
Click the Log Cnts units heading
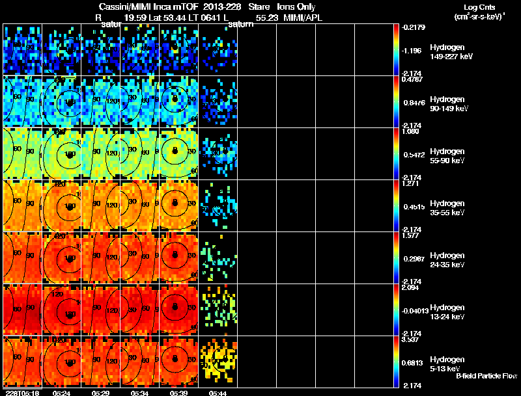click(479, 12)
